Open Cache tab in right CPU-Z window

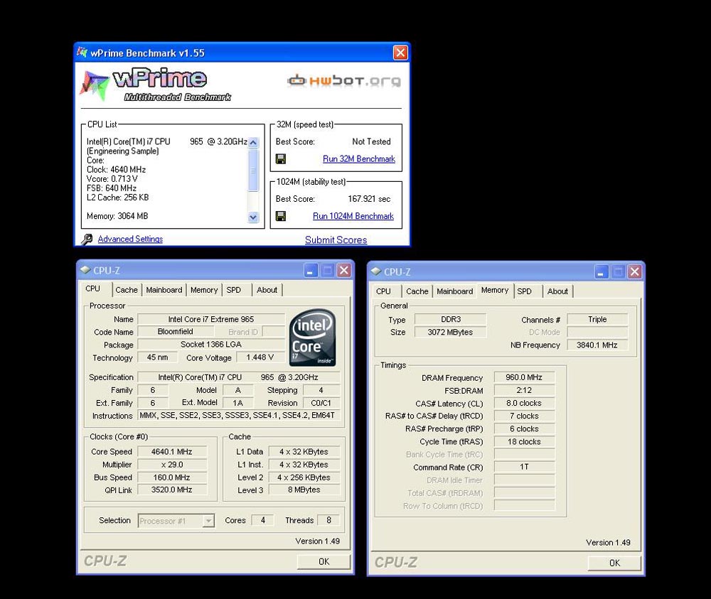point(417,291)
